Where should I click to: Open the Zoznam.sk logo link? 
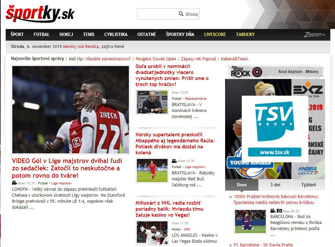pos(314,34)
